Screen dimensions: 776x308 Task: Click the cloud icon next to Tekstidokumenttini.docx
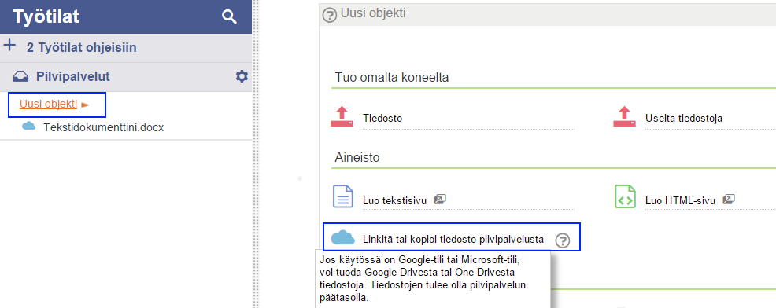point(29,126)
